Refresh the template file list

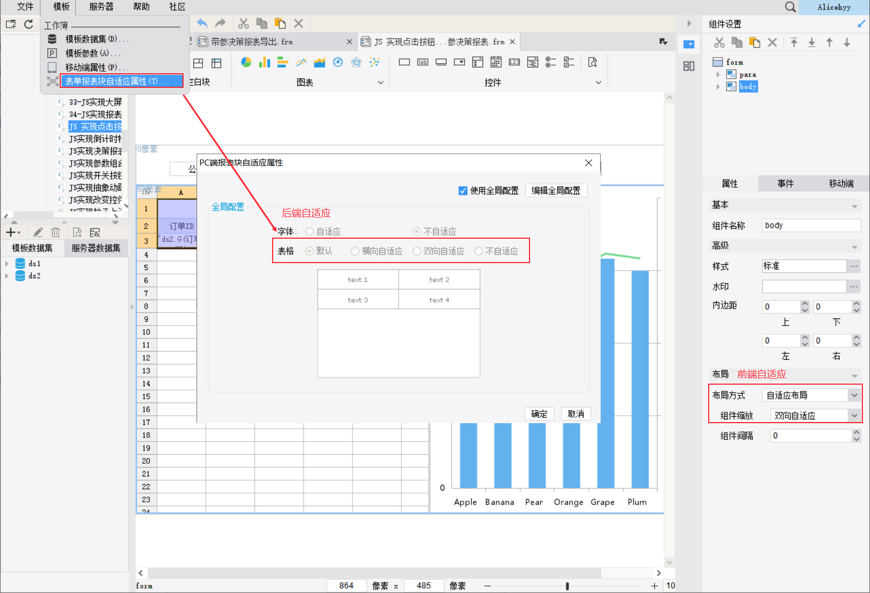tap(29, 24)
